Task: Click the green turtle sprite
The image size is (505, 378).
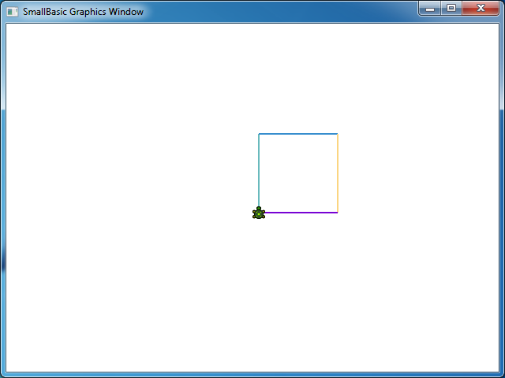Action: pos(259,213)
